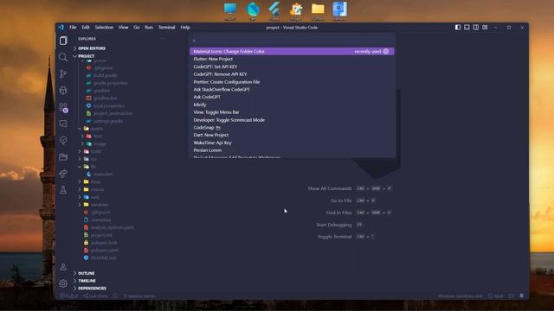Select View: Toggle Menu Bar command
This screenshot has width=554, height=311.
[x=292, y=112]
